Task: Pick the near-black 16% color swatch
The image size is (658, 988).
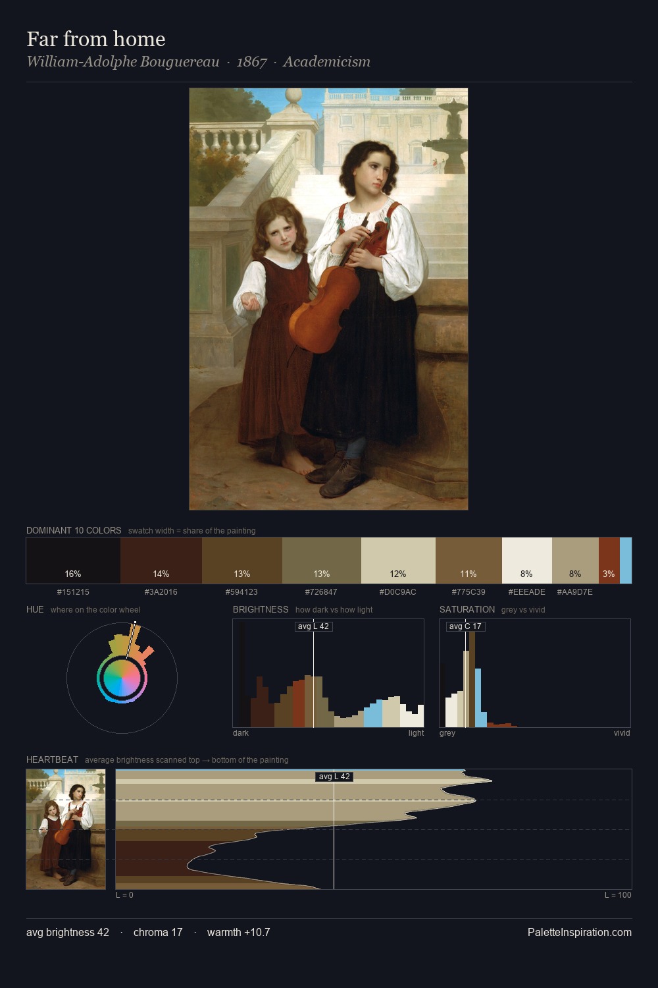Action: coord(73,561)
